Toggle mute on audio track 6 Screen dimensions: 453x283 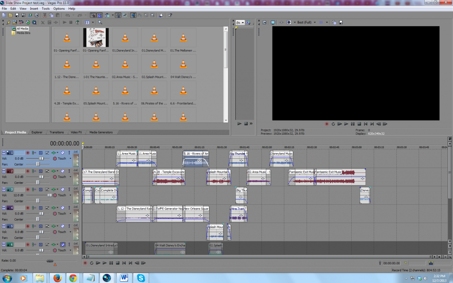pyautogui.click(x=63, y=244)
